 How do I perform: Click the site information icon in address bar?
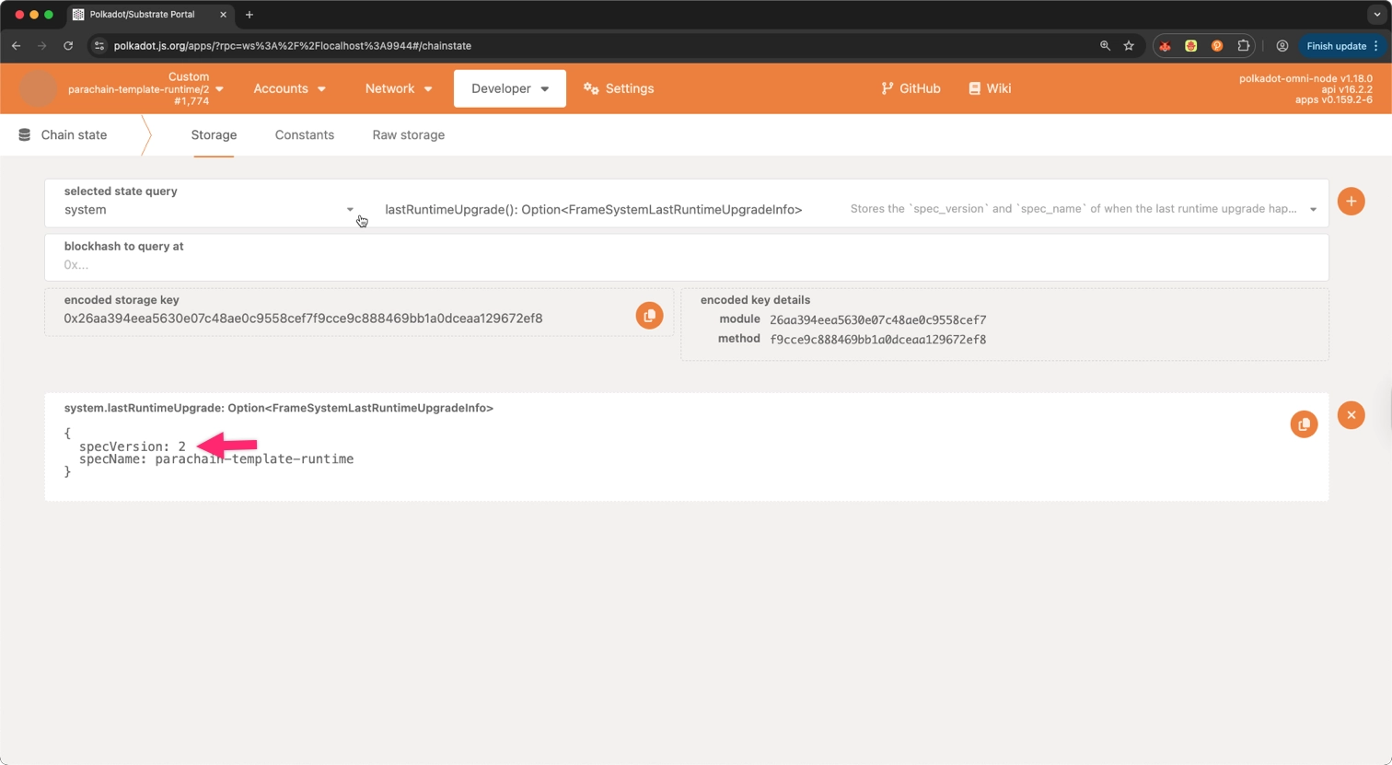pos(99,45)
